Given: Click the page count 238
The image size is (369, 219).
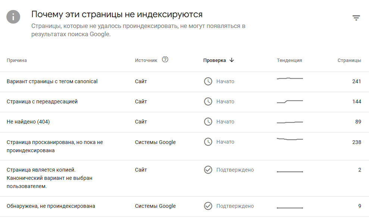Looking at the screenshot, I should coord(356,142).
